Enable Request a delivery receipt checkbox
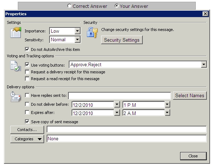The image size is (215, 167). [27, 72]
